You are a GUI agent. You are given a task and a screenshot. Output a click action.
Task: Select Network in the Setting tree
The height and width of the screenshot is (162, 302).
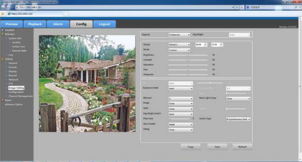[x=13, y=80]
